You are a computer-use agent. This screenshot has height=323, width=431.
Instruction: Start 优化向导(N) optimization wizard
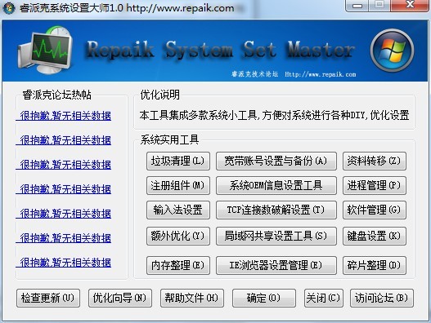coord(120,298)
